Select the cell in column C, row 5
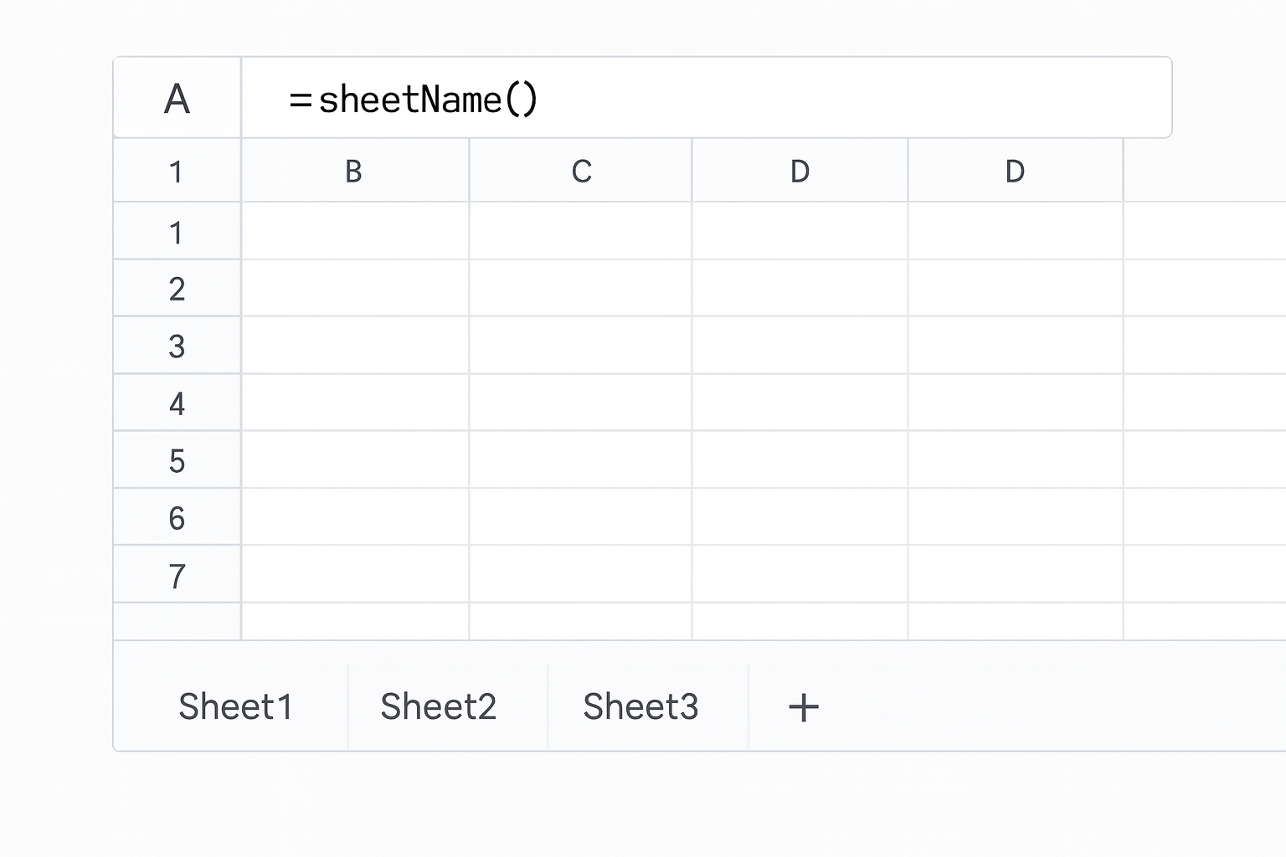1286x857 pixels. [x=581, y=460]
